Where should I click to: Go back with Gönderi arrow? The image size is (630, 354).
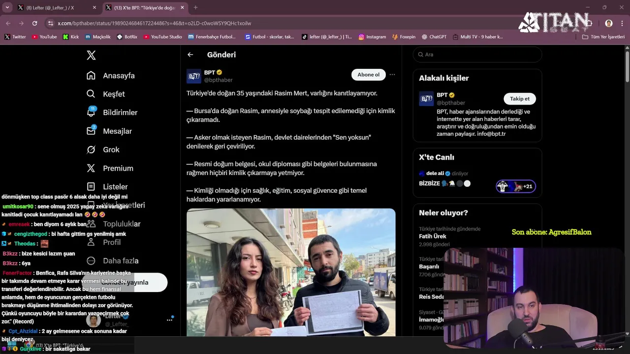(x=190, y=55)
